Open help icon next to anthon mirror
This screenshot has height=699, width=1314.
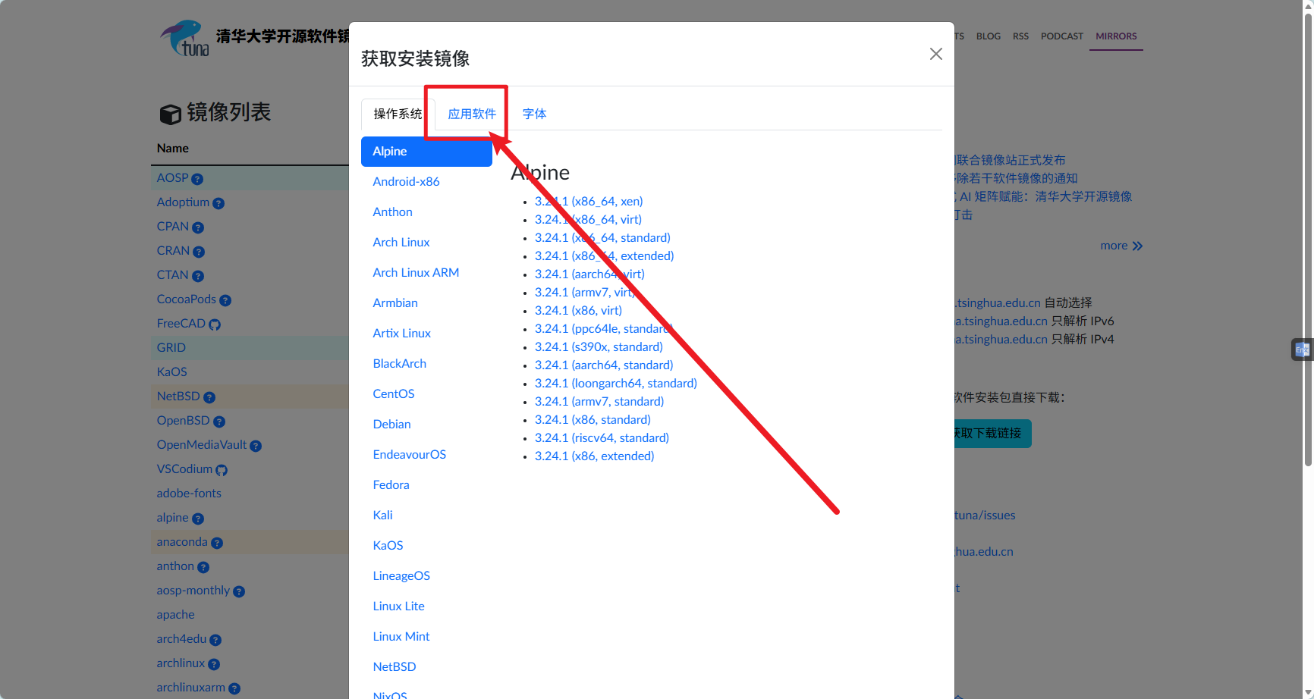(203, 567)
